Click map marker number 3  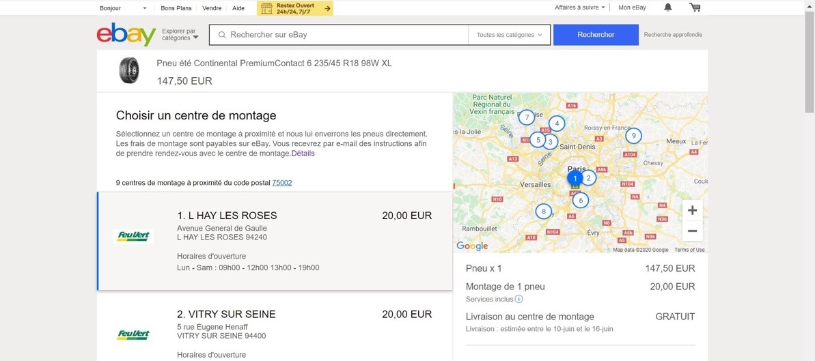point(551,141)
